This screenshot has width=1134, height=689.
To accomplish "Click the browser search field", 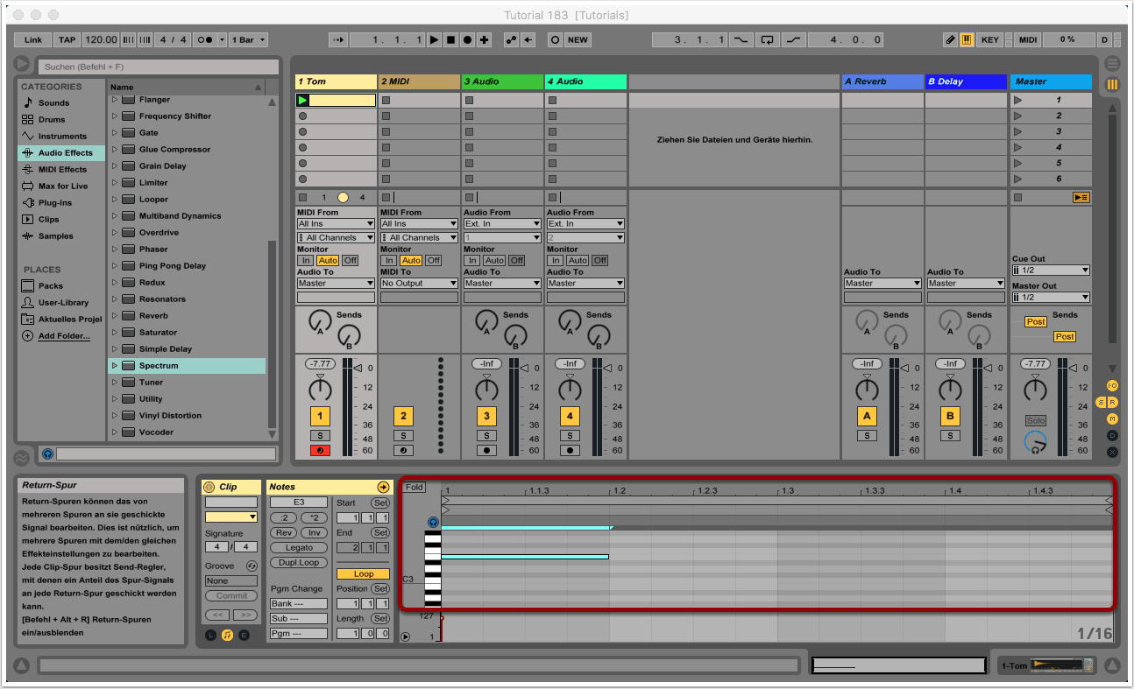I will coord(158,67).
